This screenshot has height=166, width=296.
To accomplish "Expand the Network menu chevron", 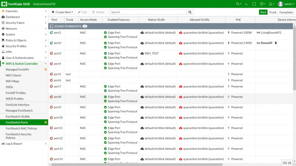I will [46, 29].
